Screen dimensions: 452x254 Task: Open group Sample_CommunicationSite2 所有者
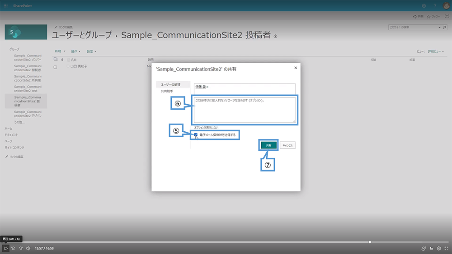point(28,78)
